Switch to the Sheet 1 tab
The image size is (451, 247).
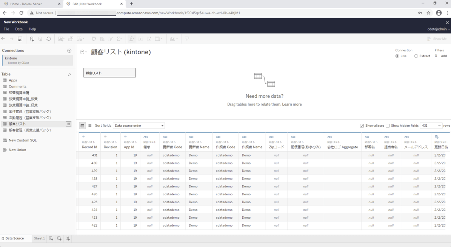pos(39,238)
